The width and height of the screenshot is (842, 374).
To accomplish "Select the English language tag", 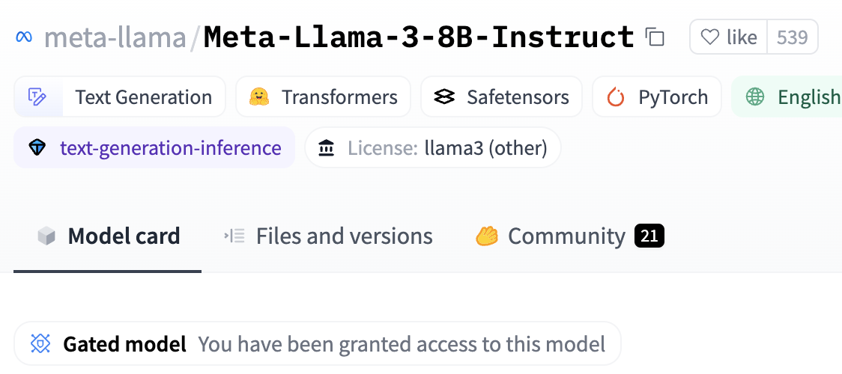I will 808,97.
